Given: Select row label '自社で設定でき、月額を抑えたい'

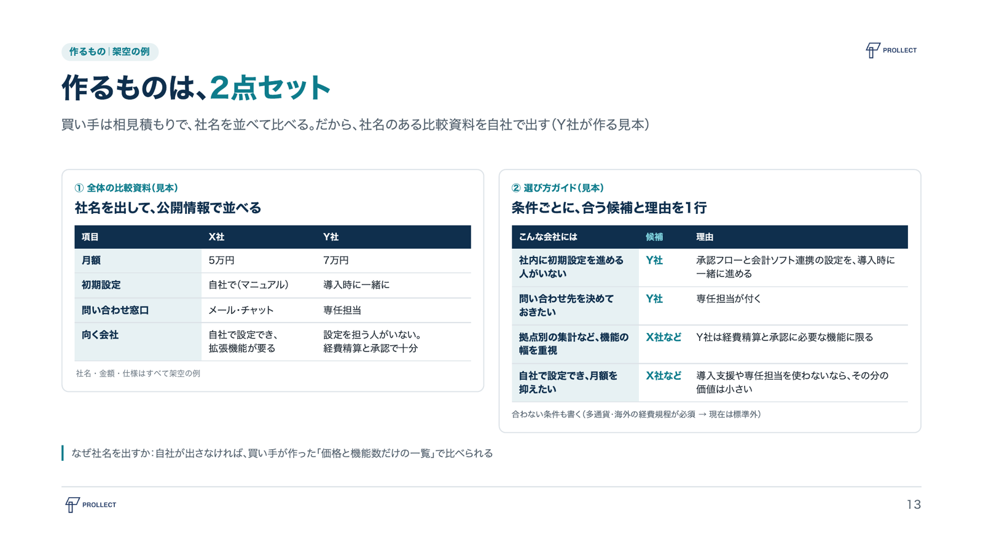Looking at the screenshot, I should tap(568, 382).
